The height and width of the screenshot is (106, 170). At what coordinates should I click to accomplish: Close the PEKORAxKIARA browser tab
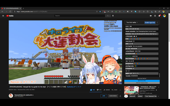[20, 8]
